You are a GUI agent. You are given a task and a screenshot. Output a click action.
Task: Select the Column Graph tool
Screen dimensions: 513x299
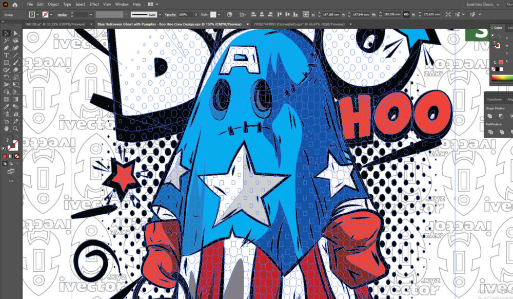pyautogui.click(x=15, y=114)
